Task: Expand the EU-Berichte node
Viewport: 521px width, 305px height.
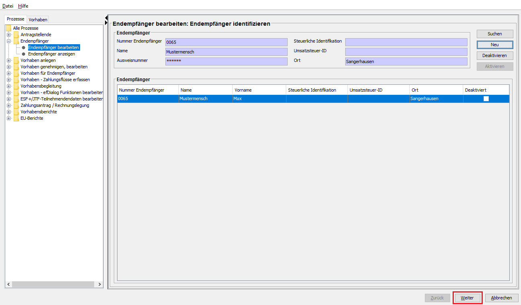Action: [x=9, y=118]
